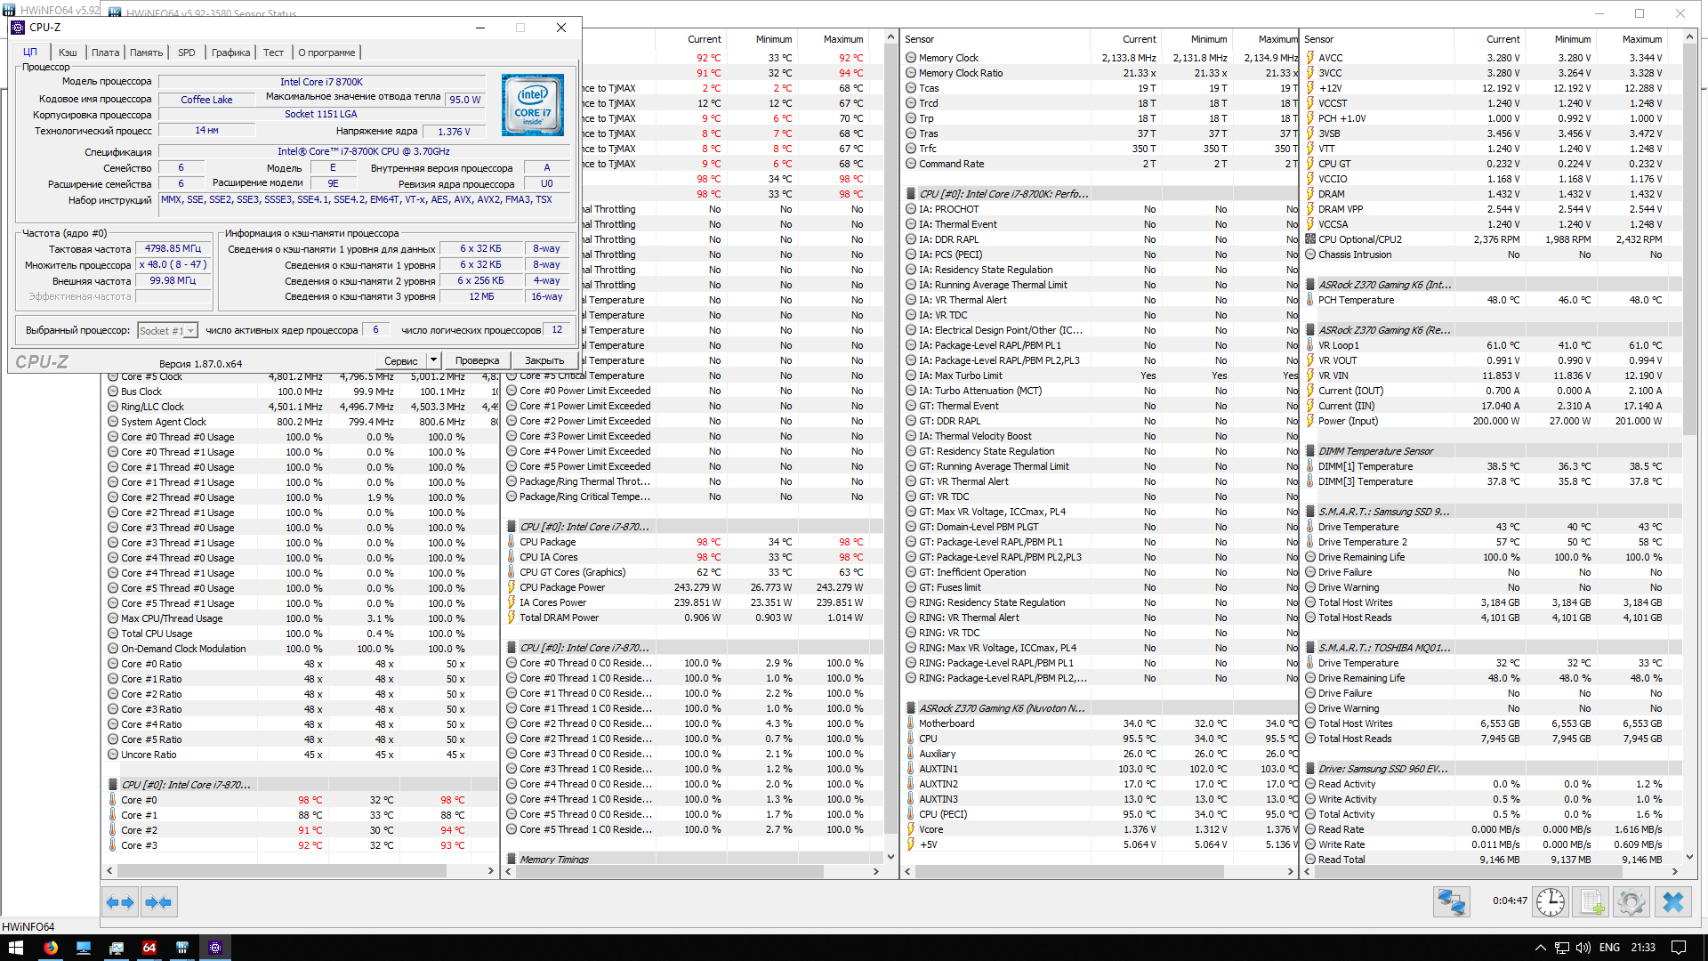
Task: Show hidden system tray icons chevron
Action: [1541, 948]
